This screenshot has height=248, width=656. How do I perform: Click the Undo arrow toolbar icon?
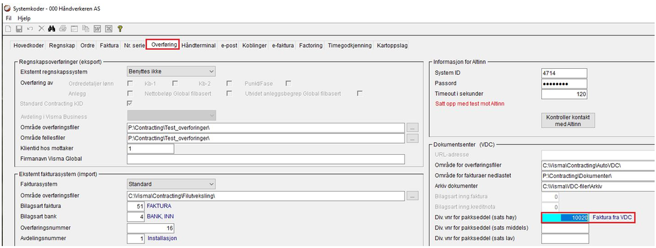point(30,28)
